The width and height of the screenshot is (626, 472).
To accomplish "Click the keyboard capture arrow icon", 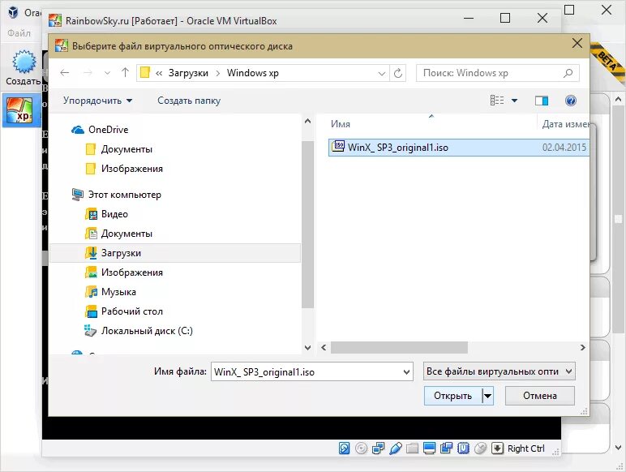I will pos(497,448).
